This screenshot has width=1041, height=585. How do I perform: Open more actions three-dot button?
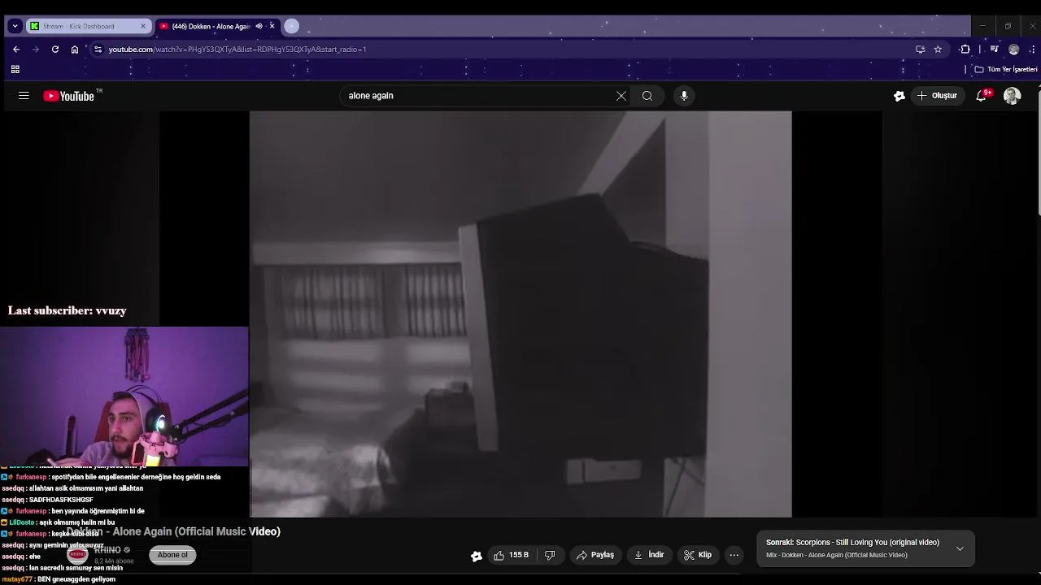(734, 556)
